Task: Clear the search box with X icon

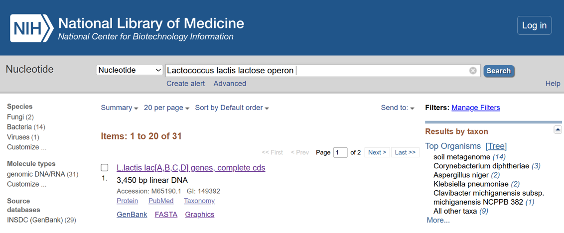Action: click(x=473, y=71)
